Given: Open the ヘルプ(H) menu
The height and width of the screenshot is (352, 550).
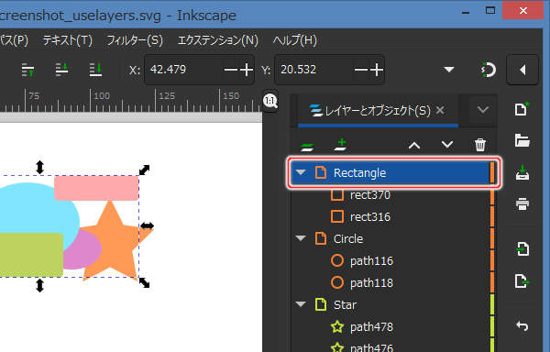Looking at the screenshot, I should [295, 40].
